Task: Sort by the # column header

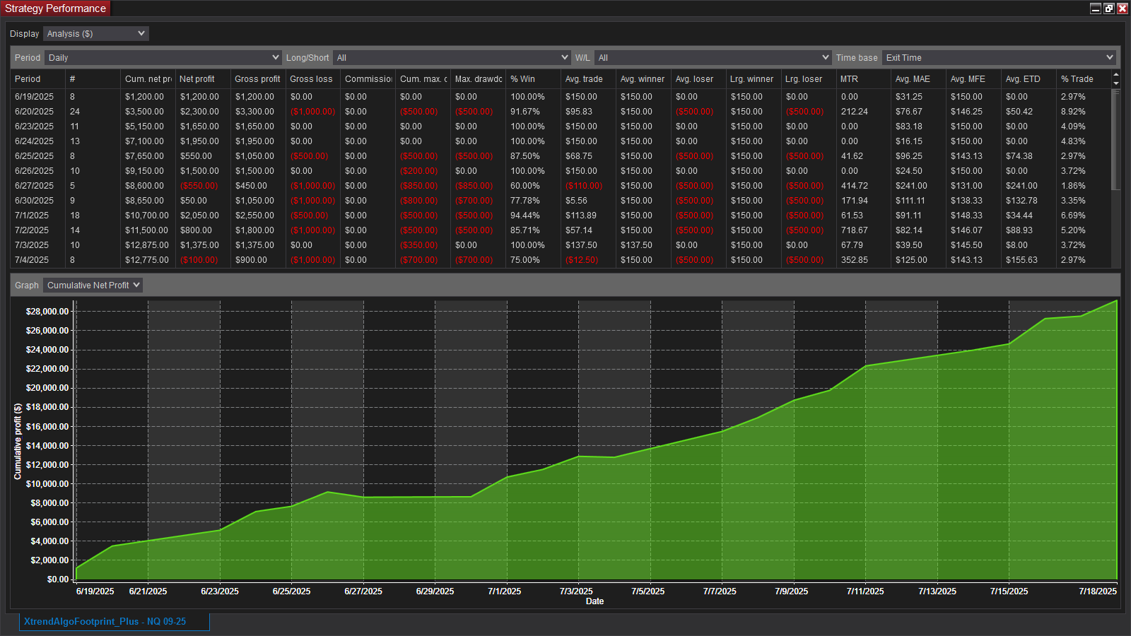Action: [93, 78]
